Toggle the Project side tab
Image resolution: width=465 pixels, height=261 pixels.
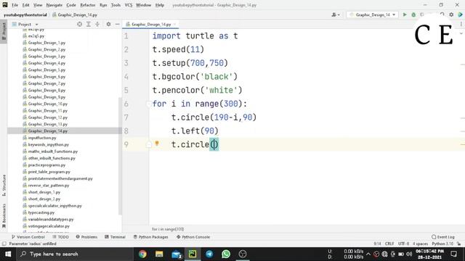(x=4, y=31)
